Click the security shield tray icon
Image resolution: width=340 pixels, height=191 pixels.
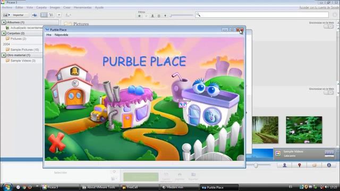pyautogui.click(x=306, y=187)
